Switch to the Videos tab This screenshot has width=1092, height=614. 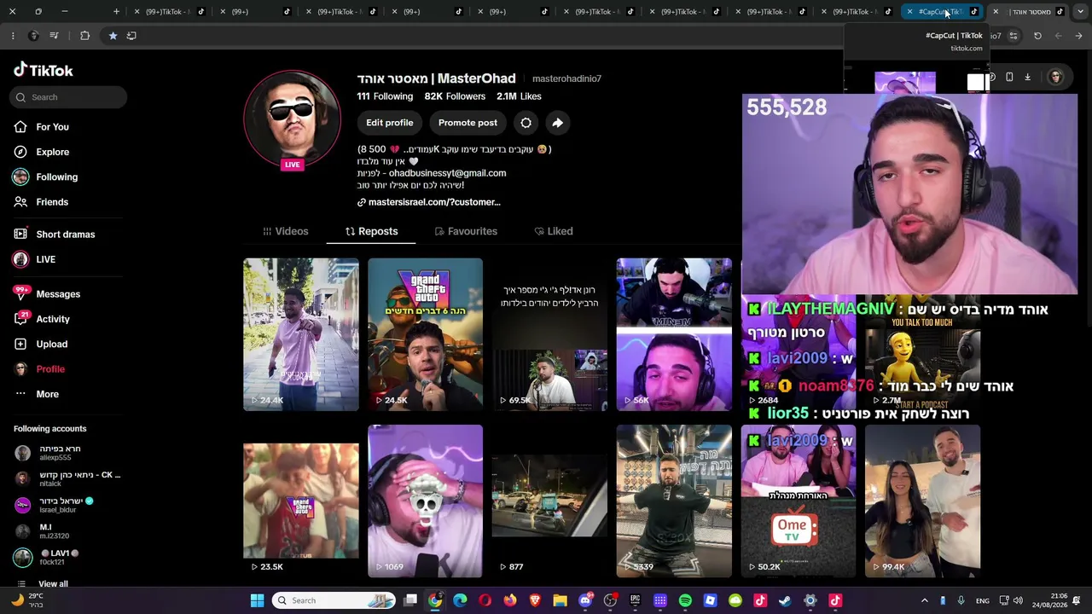[286, 231]
